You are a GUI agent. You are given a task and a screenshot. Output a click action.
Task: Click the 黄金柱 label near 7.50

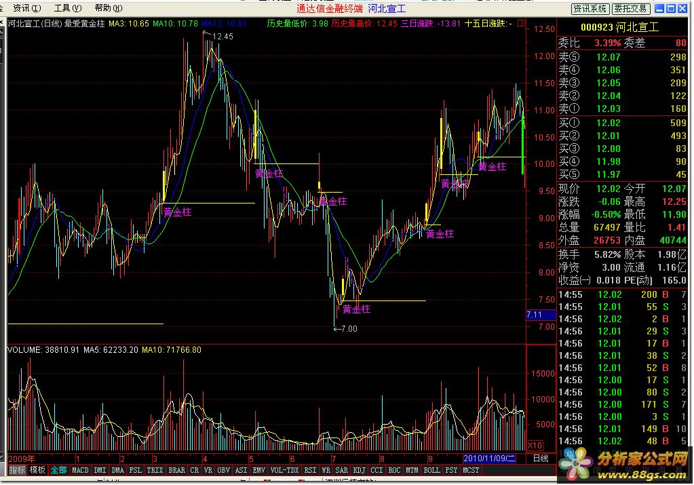[356, 309]
